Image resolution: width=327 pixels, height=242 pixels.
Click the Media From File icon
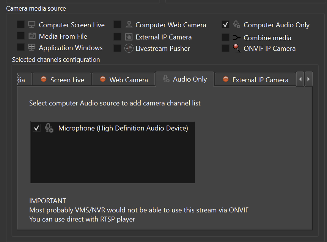coord(32,36)
